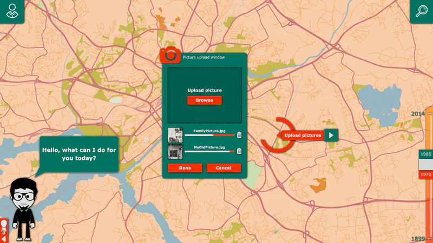Click the red camera icon

tap(170, 55)
